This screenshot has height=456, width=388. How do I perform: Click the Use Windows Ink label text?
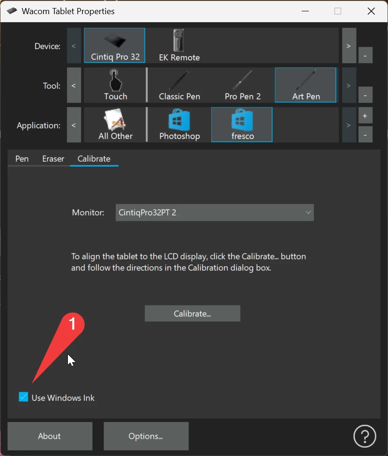point(63,398)
